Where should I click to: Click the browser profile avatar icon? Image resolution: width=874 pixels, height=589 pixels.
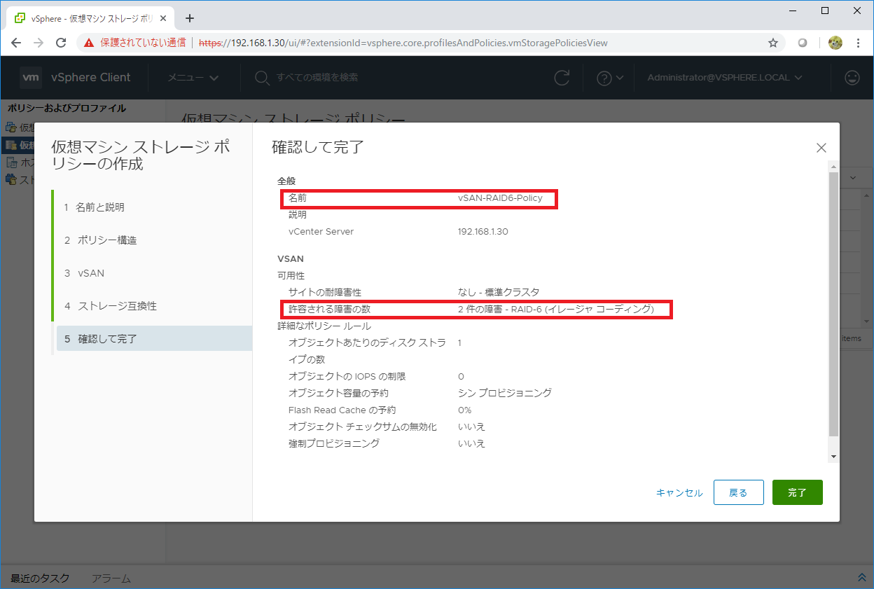point(835,43)
